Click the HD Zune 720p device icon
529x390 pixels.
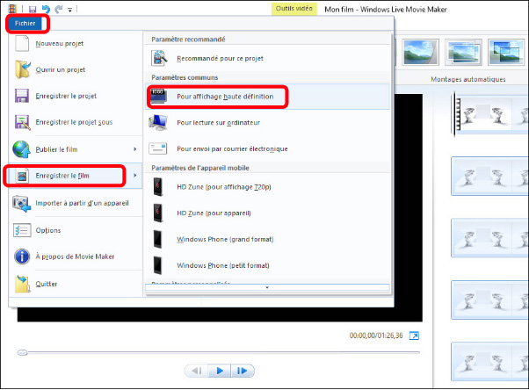158,187
